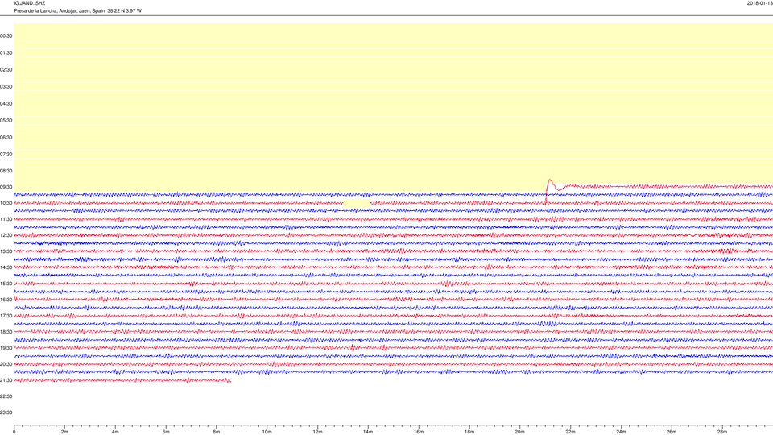Select the 07:30 time row label
773x435 pixels.
(6, 155)
